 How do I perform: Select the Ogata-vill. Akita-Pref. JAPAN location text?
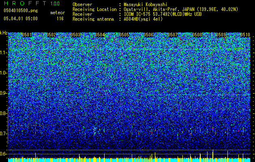(x=181, y=9)
